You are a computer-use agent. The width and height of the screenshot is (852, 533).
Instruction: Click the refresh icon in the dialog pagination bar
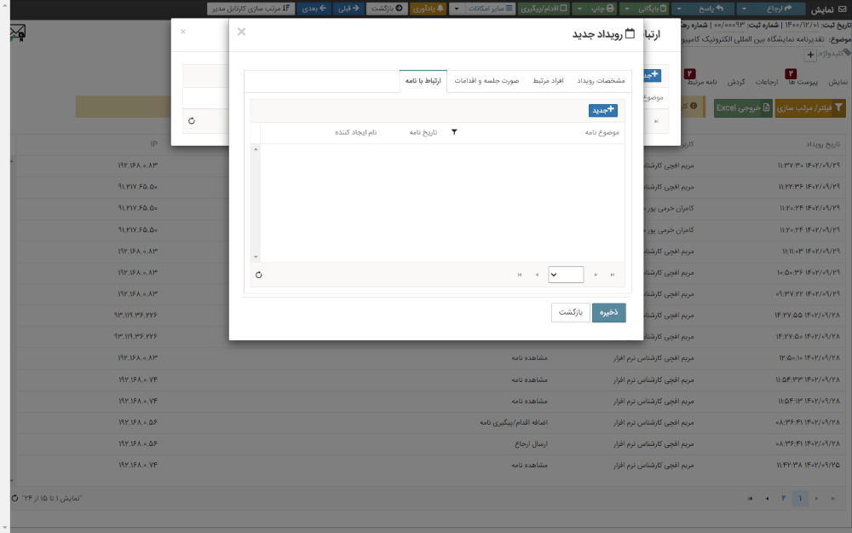pos(260,275)
